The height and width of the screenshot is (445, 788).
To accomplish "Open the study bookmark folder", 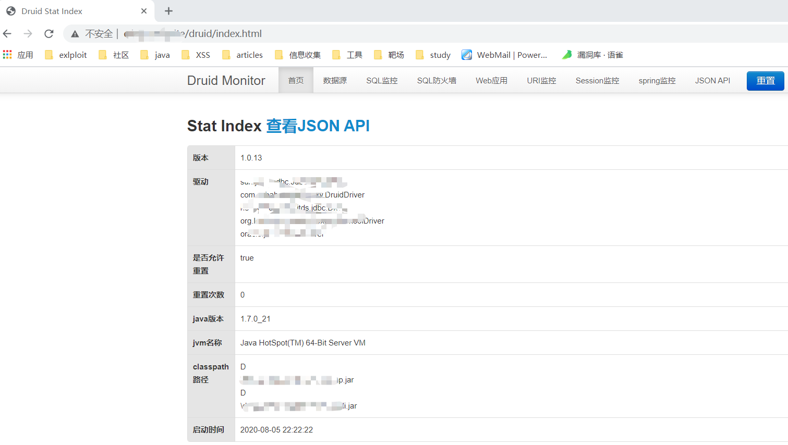I will 433,55.
